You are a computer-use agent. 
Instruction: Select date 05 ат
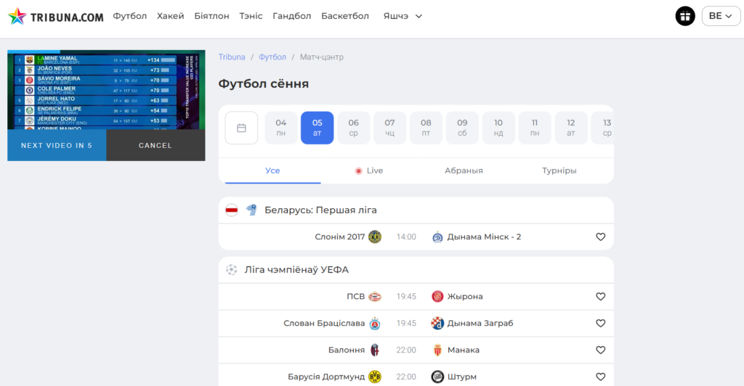point(317,128)
